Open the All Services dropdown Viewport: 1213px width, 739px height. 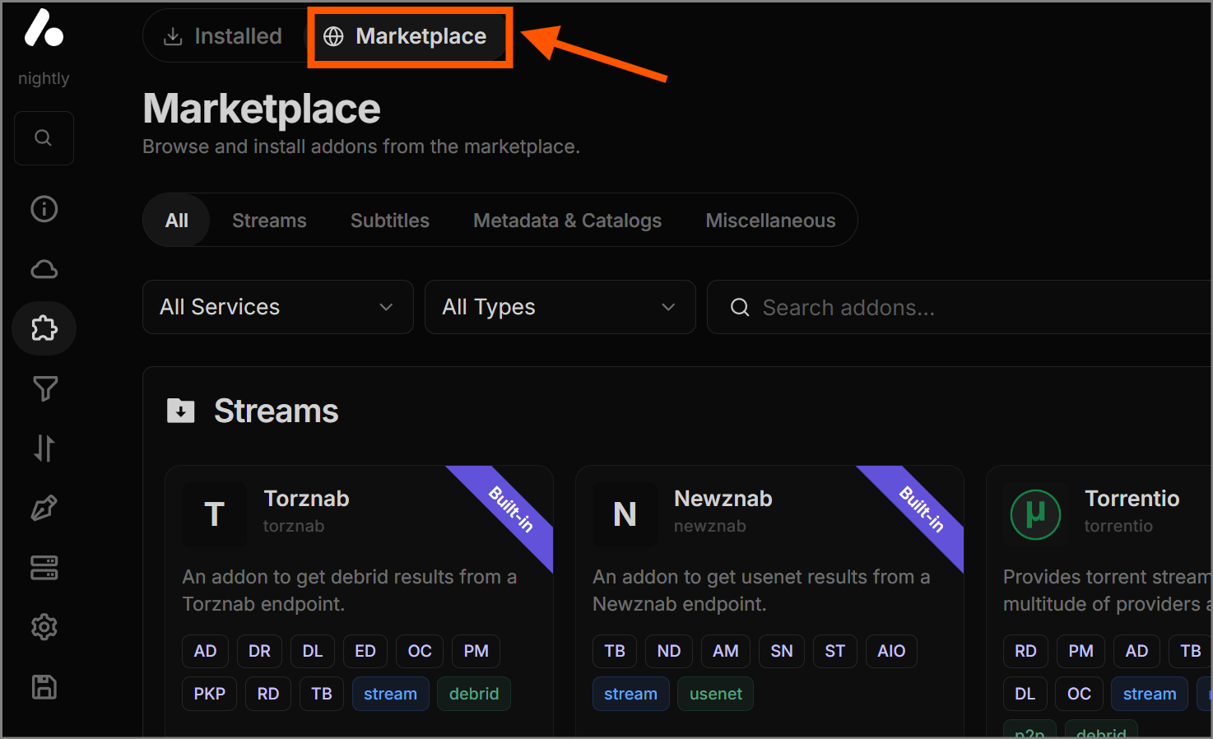pyautogui.click(x=278, y=307)
